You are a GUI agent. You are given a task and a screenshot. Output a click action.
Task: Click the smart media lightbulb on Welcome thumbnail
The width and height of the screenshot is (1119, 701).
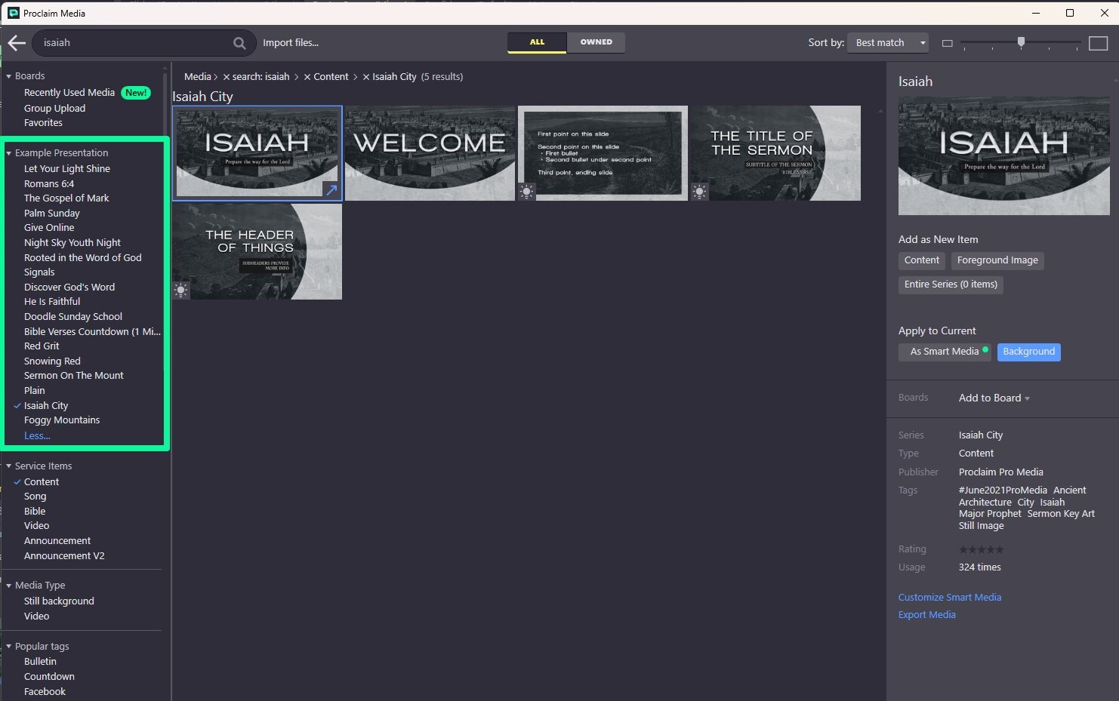click(527, 191)
